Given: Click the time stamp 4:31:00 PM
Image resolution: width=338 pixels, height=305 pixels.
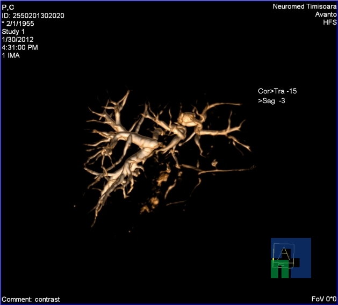Looking at the screenshot, I should 20,47.
